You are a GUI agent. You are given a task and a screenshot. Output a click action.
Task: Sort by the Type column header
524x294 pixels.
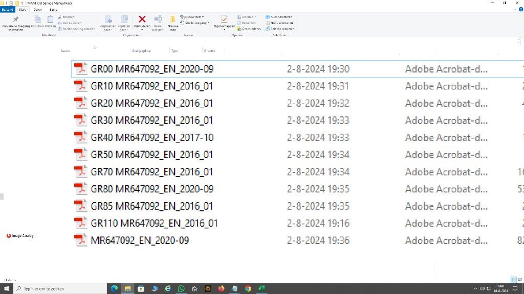175,51
